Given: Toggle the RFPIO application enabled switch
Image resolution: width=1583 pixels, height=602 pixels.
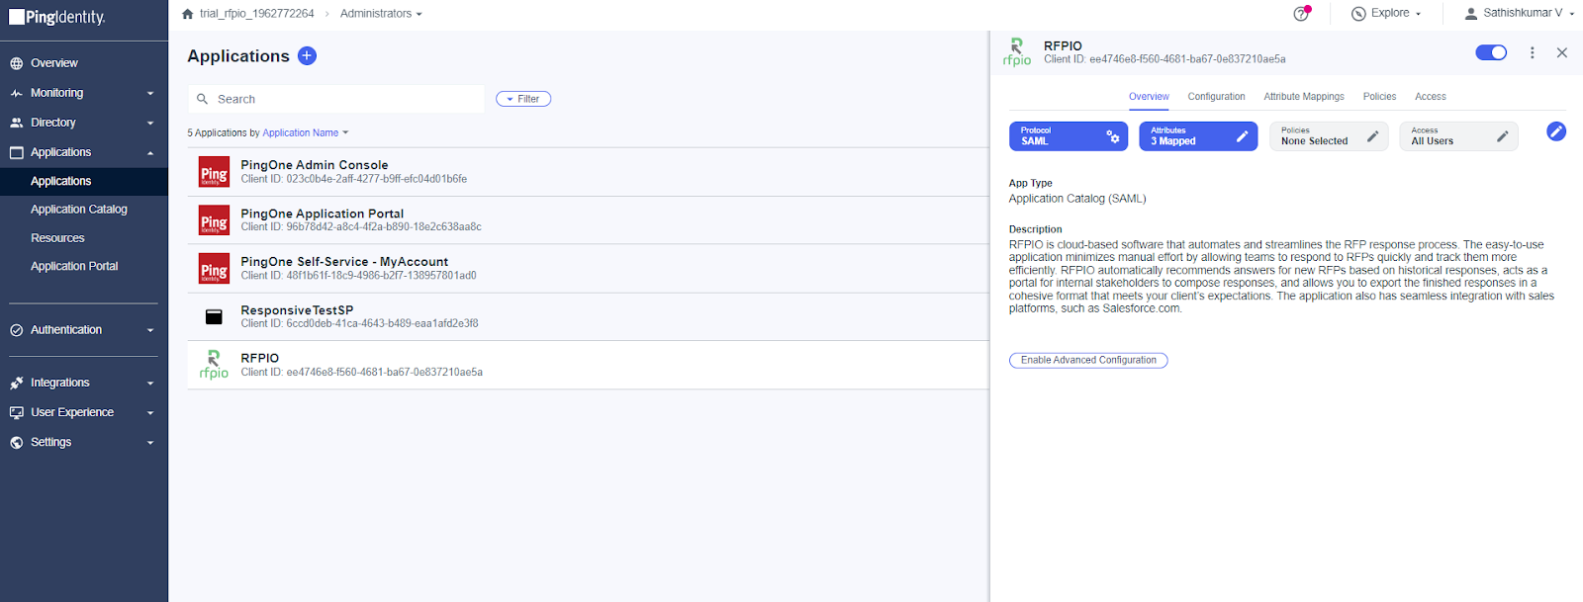Looking at the screenshot, I should click(x=1491, y=52).
